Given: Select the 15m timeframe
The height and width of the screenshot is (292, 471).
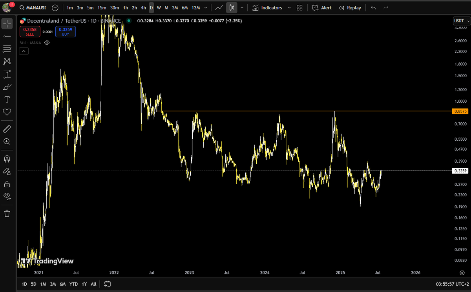Looking at the screenshot, I should tap(102, 7).
